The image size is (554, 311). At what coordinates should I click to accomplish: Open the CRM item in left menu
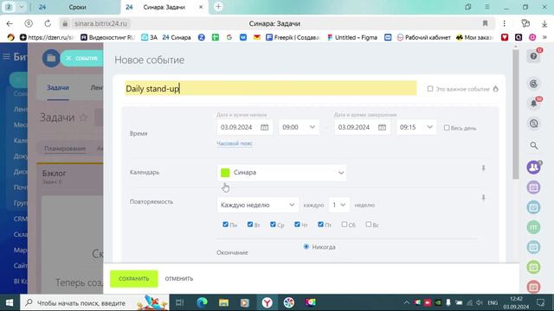(20, 219)
